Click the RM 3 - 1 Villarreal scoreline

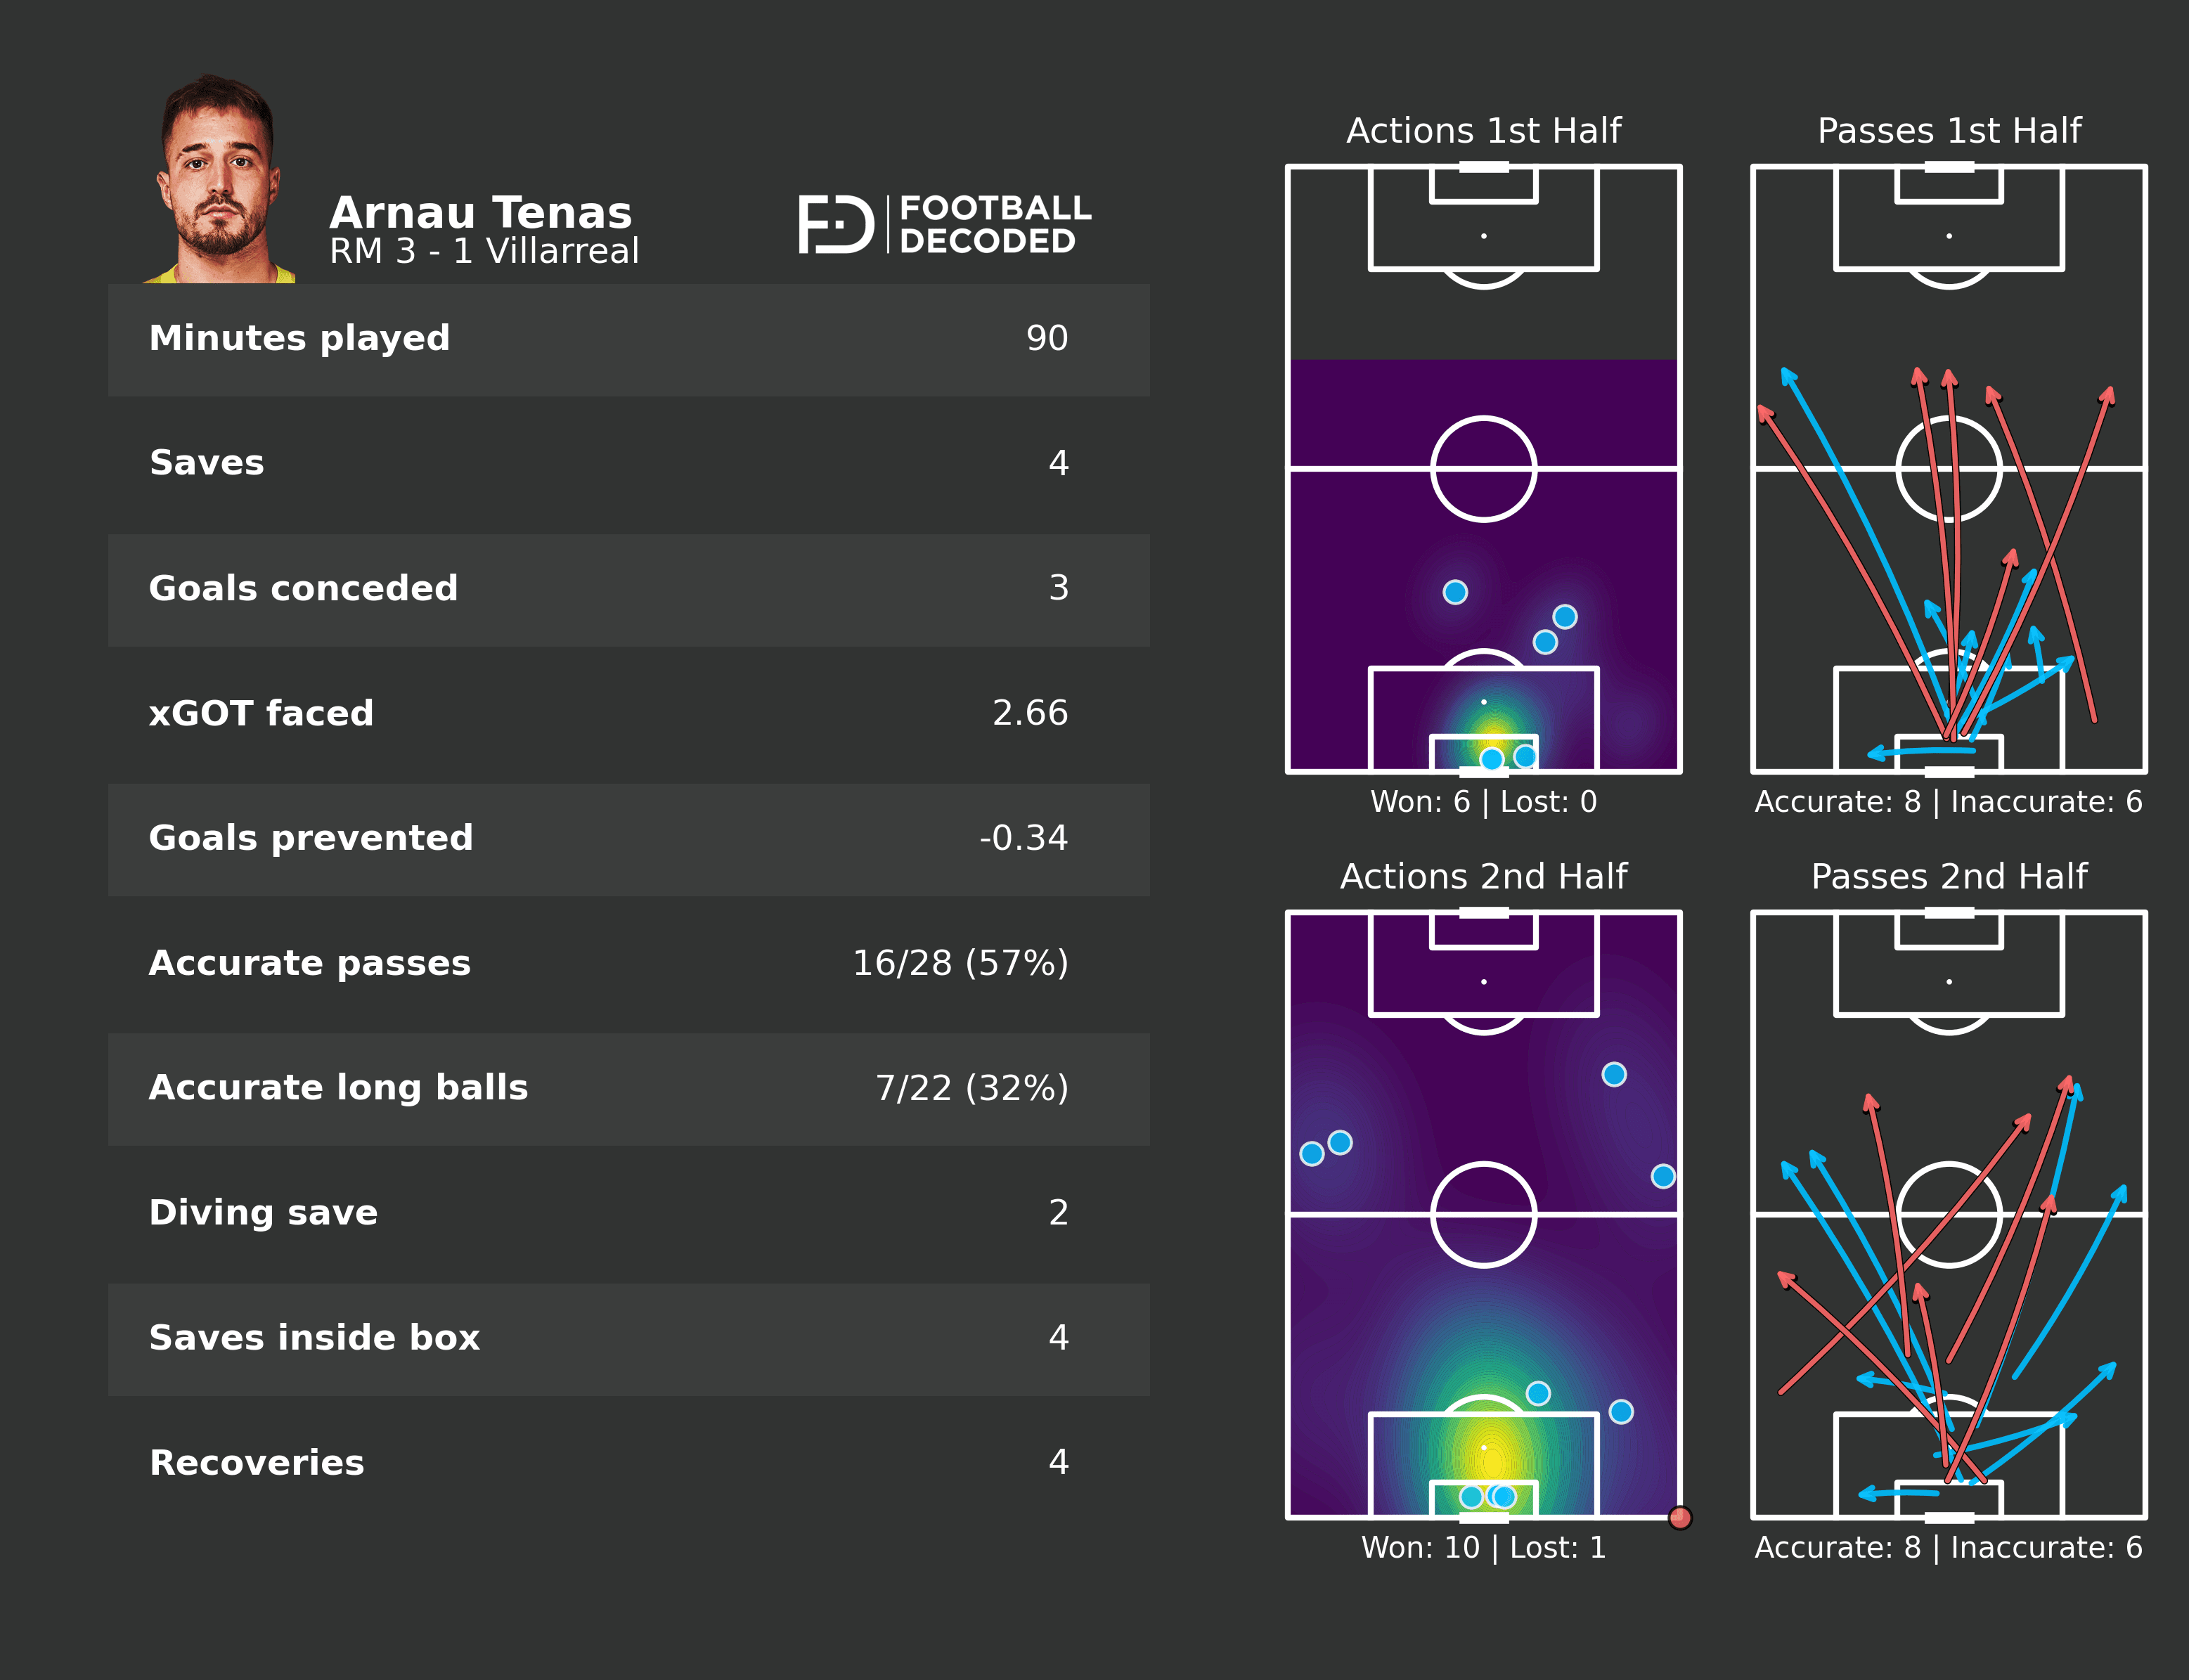[484, 251]
